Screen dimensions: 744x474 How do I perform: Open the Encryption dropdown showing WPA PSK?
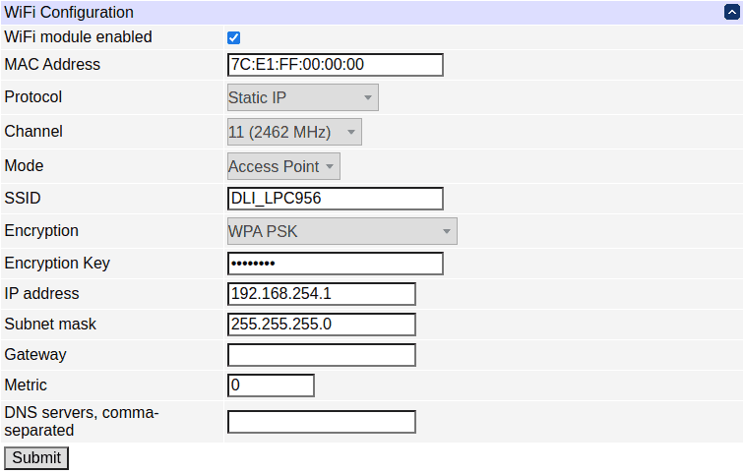point(341,231)
